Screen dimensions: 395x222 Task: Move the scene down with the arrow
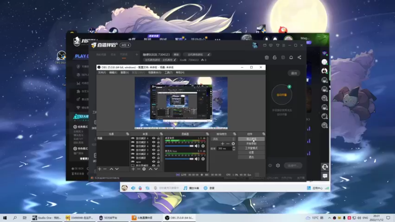pos(117,169)
